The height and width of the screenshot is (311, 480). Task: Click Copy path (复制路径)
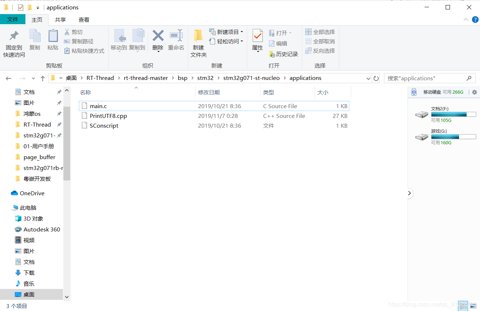point(79,41)
